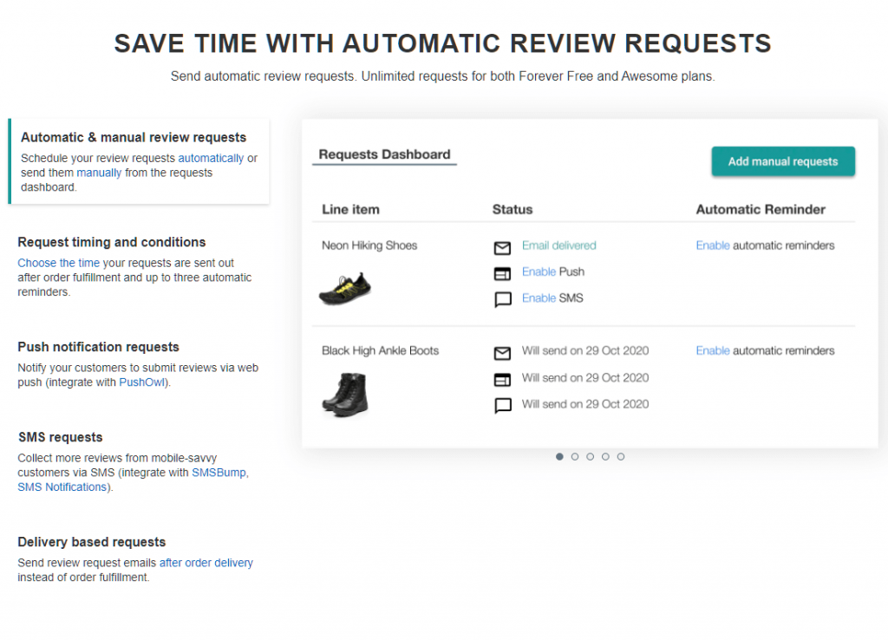Go to the second carousel slide dot

point(575,456)
